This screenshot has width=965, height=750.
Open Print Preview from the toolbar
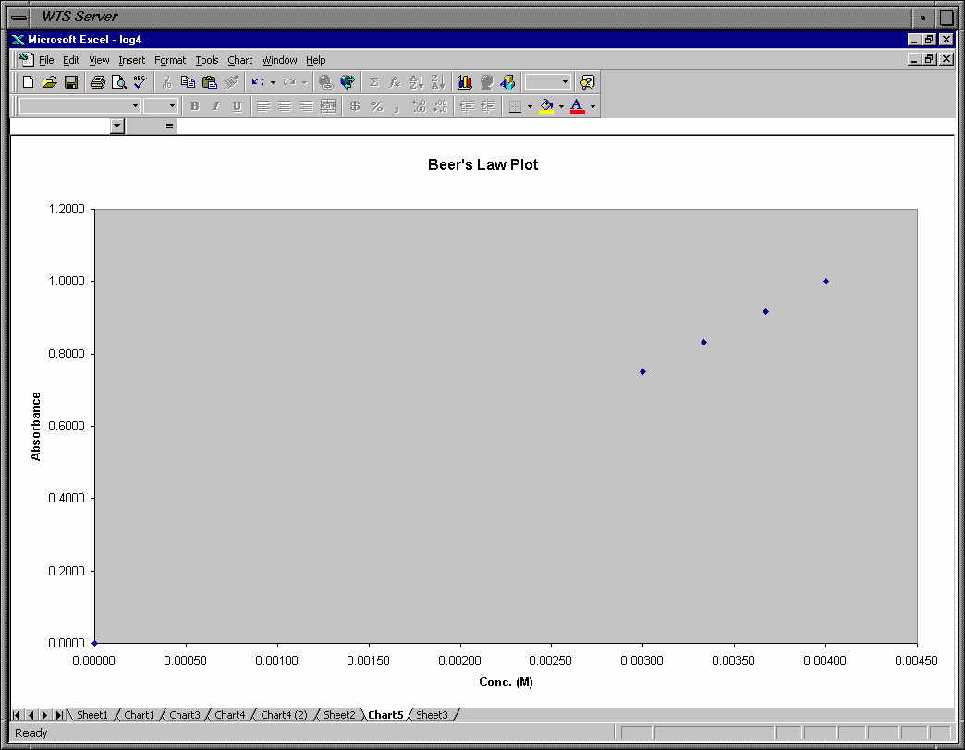(x=118, y=82)
